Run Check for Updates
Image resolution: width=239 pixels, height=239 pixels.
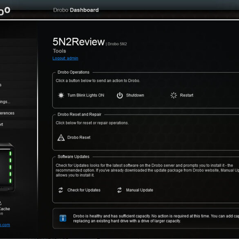(84, 190)
